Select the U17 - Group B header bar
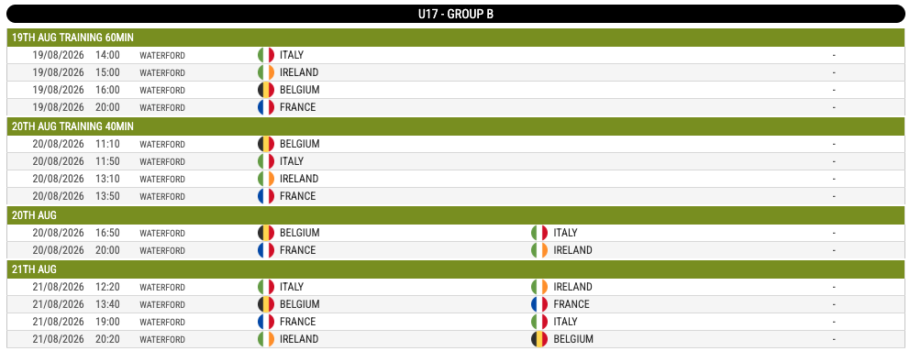The width and height of the screenshot is (910, 351). (455, 14)
